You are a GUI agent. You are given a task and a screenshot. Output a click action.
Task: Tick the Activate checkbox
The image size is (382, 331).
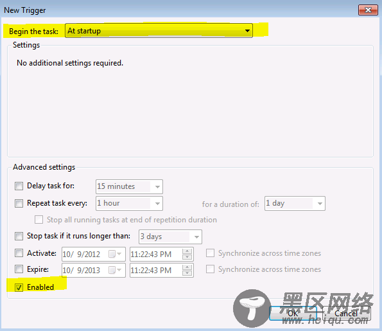coord(19,253)
